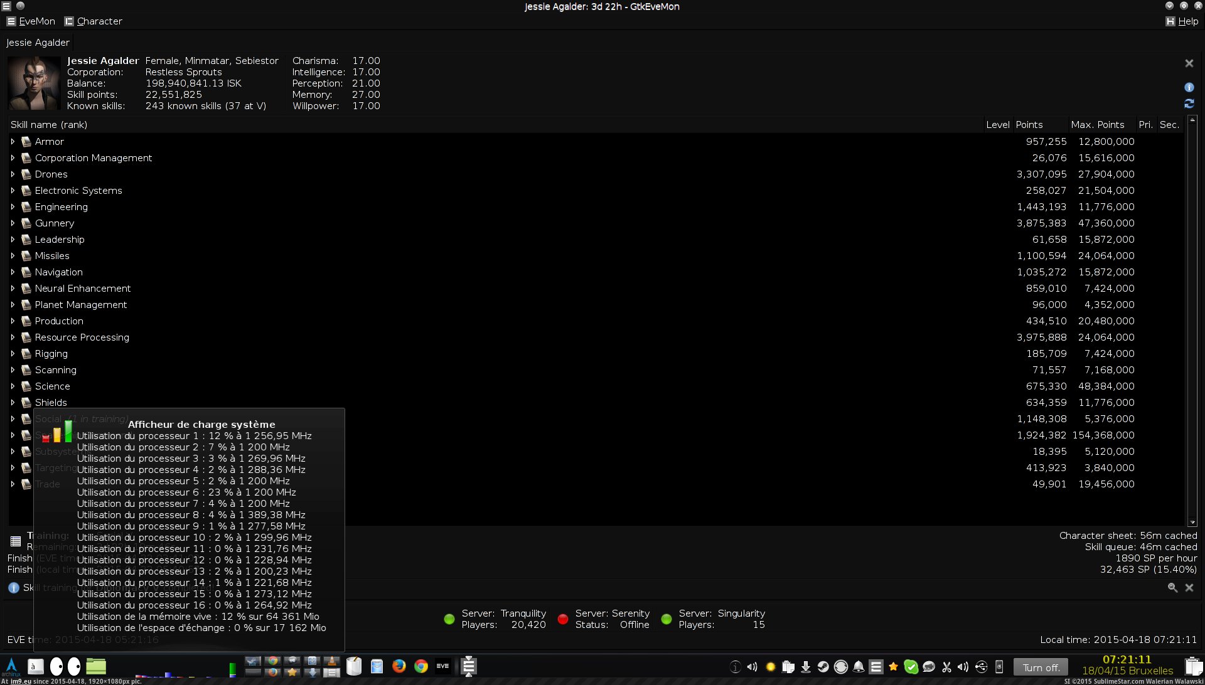
Task: Open Steam from the system tray
Action: click(x=823, y=667)
